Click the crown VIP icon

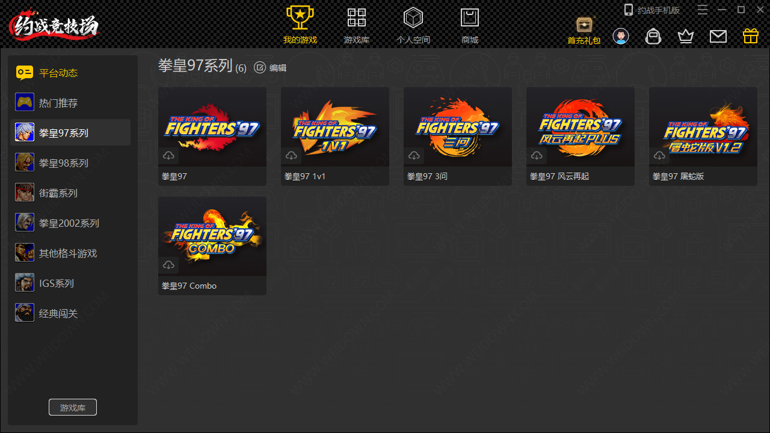(x=686, y=36)
